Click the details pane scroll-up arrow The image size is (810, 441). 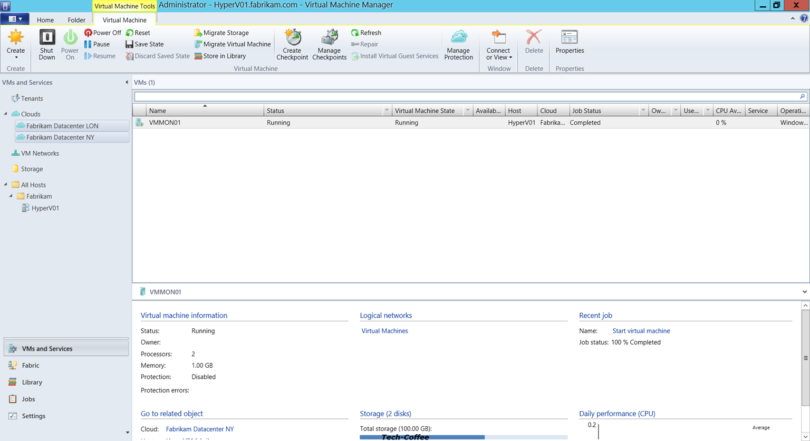(x=805, y=306)
